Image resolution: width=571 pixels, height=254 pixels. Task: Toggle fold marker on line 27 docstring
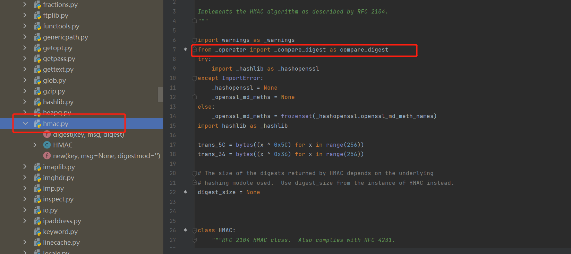[195, 240]
